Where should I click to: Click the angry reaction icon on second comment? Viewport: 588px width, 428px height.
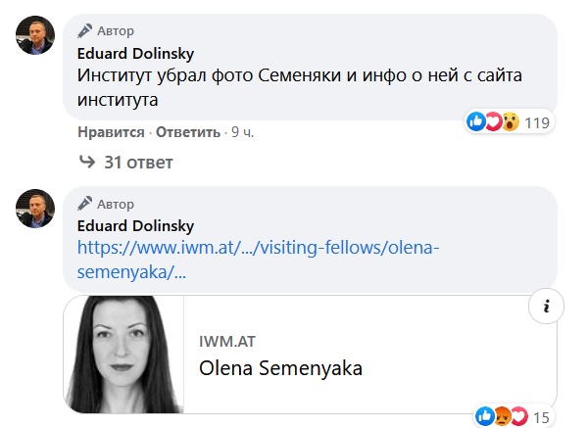[503, 416]
